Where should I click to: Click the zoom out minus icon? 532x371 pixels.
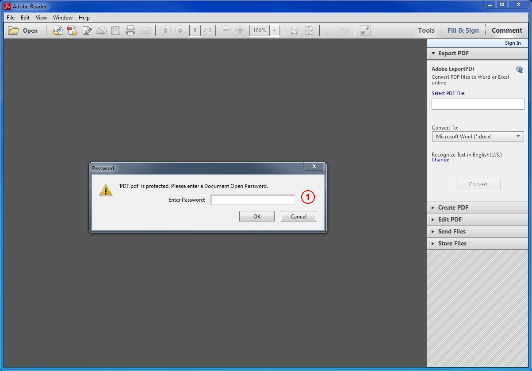click(226, 31)
